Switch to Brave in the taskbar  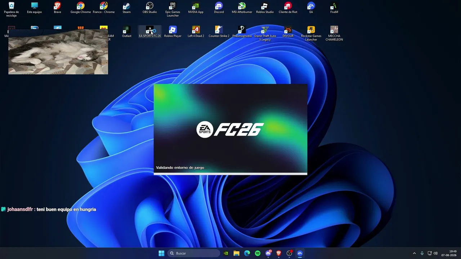(x=279, y=253)
